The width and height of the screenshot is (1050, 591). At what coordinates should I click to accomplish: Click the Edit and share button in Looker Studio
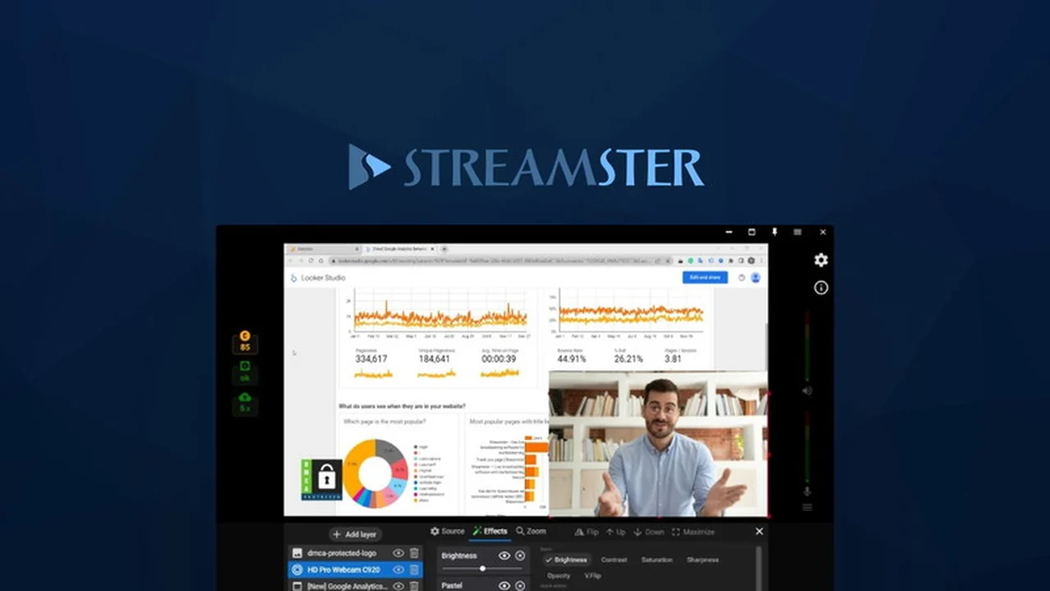(x=705, y=277)
